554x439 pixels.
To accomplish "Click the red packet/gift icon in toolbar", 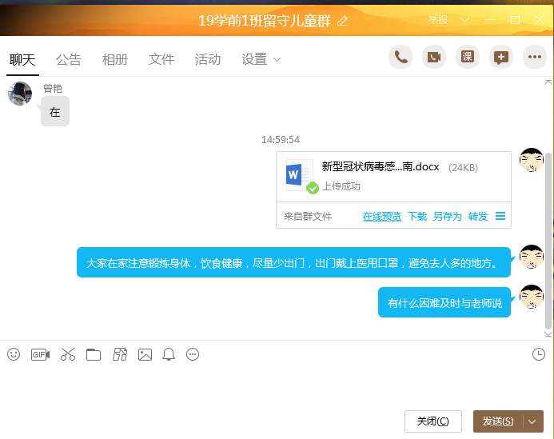I will 120,354.
